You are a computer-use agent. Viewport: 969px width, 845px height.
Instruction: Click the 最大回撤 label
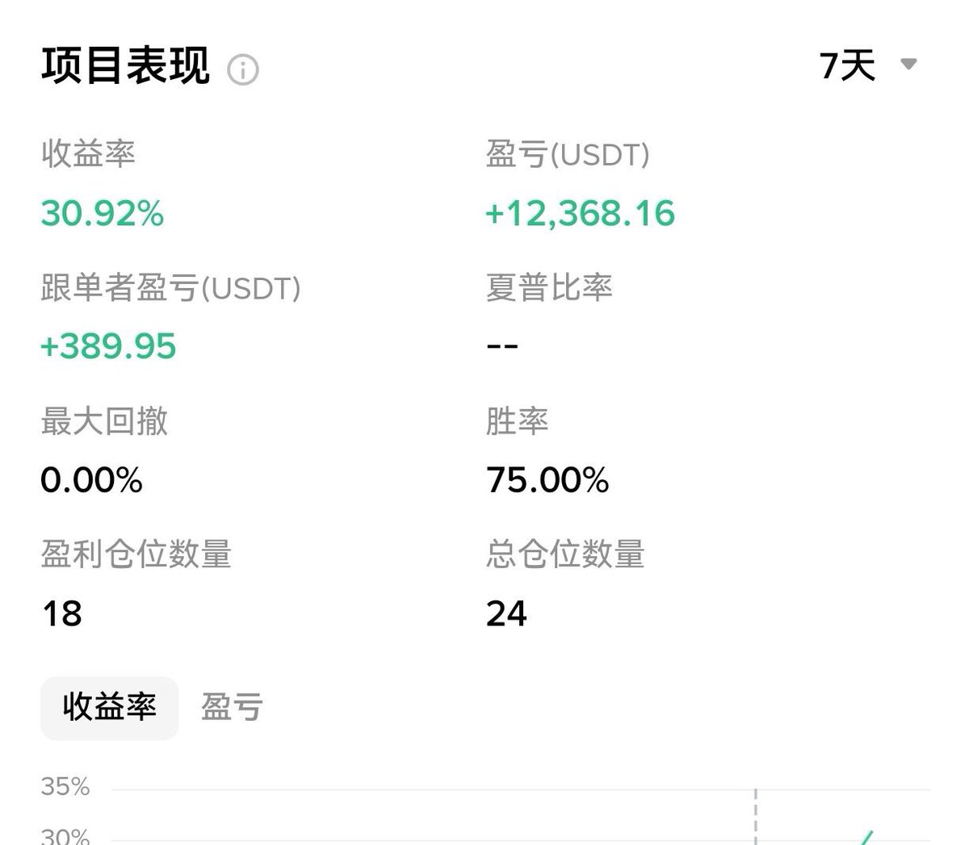coord(104,421)
